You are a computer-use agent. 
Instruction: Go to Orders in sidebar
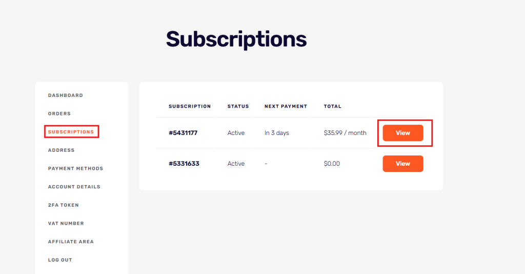click(59, 113)
